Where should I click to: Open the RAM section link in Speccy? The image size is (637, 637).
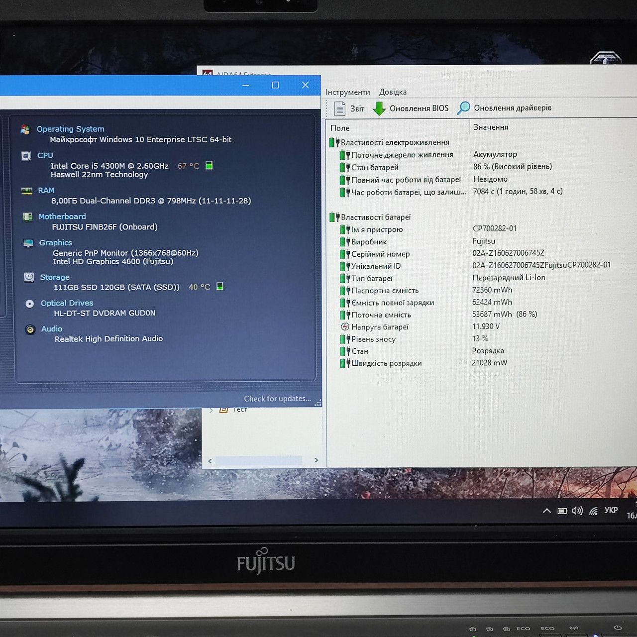coord(46,190)
